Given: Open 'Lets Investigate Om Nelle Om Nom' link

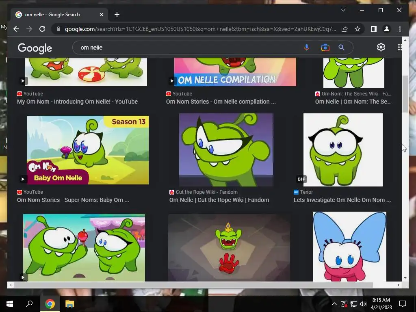Looking at the screenshot, I should [342, 200].
